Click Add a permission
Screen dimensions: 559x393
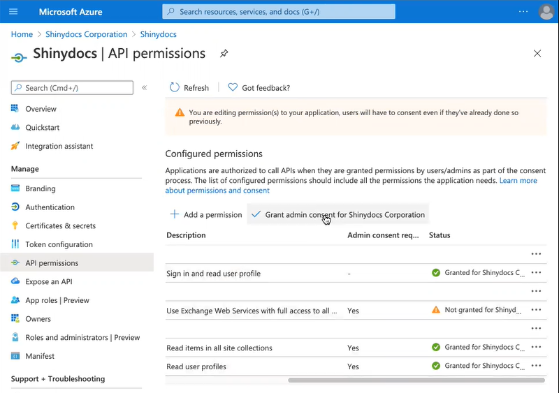tap(206, 215)
